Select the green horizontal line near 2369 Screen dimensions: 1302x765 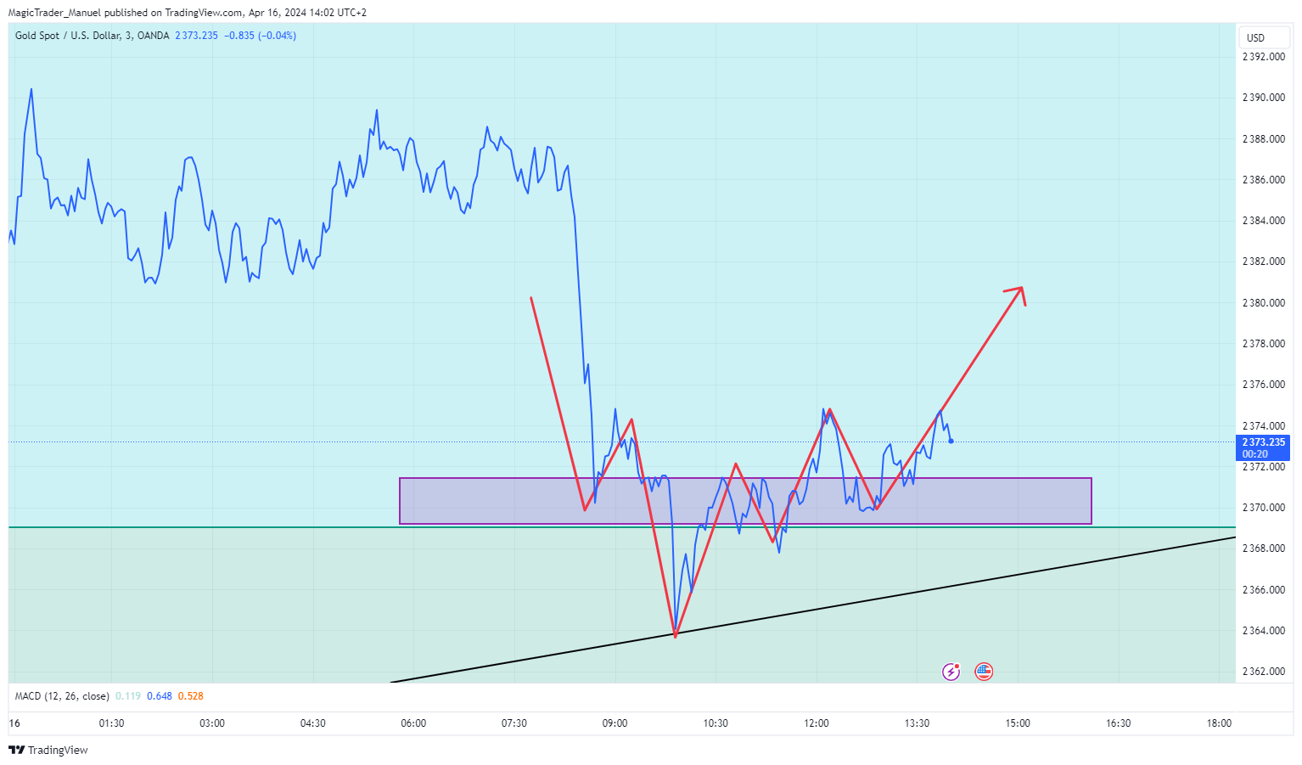coord(622,527)
